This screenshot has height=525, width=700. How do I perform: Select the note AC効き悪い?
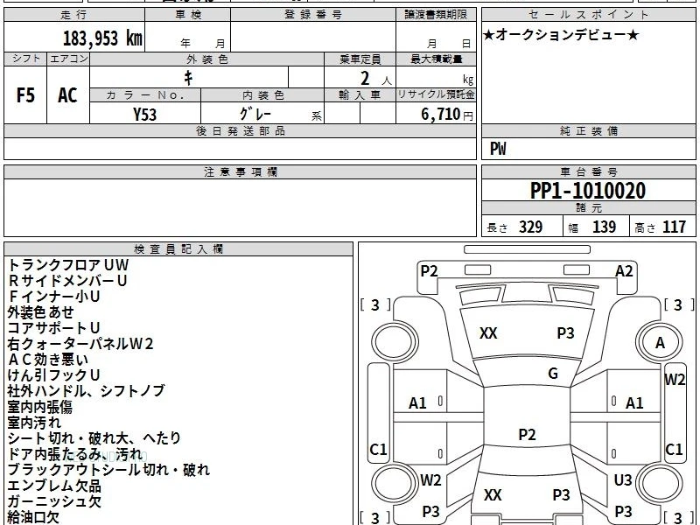[48, 360]
